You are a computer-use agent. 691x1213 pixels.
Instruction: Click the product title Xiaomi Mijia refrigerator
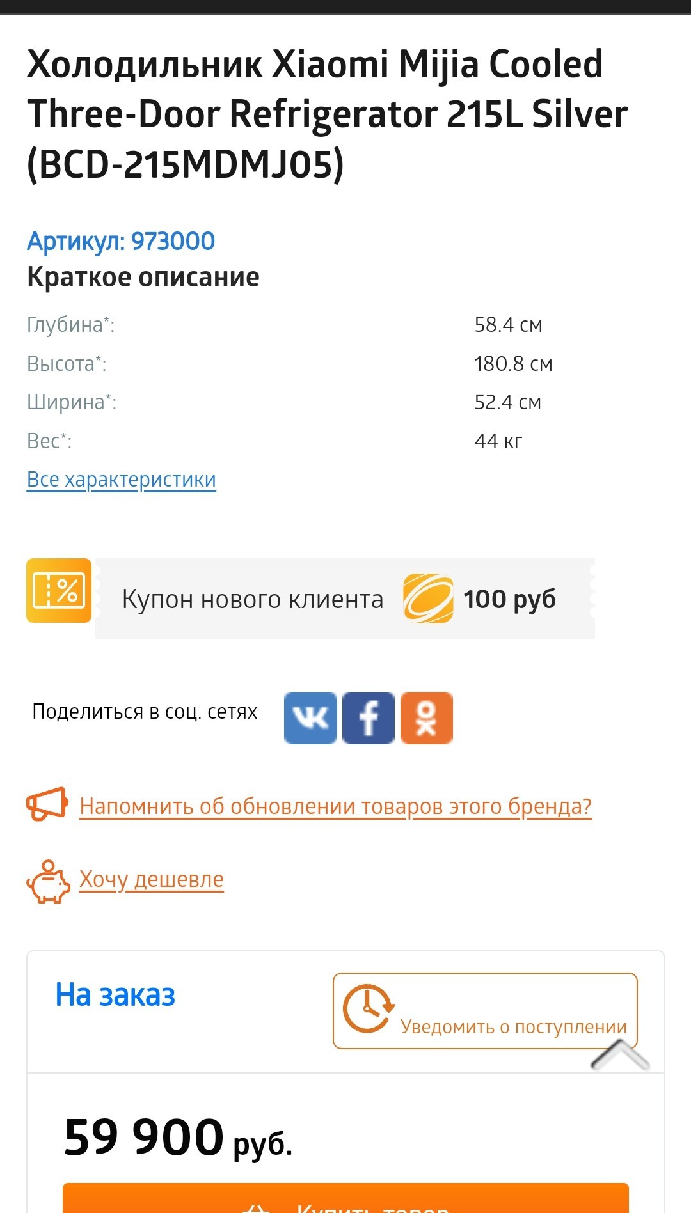[x=327, y=114]
